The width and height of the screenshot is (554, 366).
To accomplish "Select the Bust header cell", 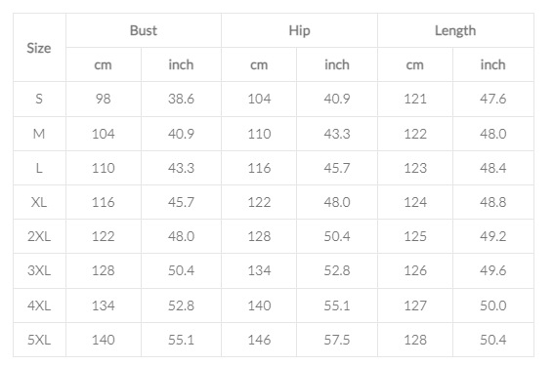I will click(x=144, y=30).
